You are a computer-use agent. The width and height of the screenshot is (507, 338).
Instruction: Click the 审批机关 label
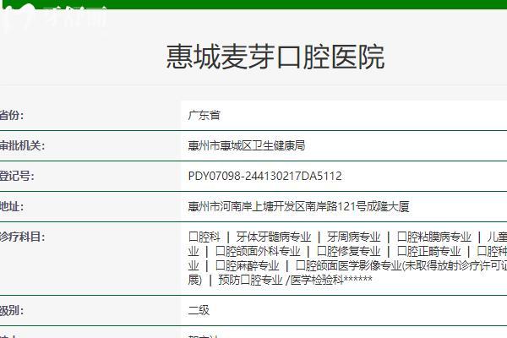click(22, 145)
